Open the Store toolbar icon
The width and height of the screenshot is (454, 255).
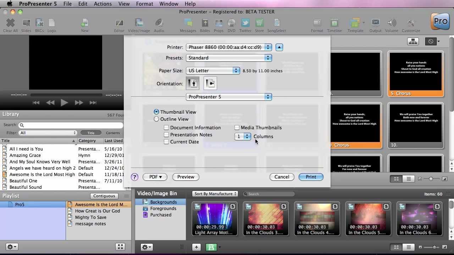[259, 25]
